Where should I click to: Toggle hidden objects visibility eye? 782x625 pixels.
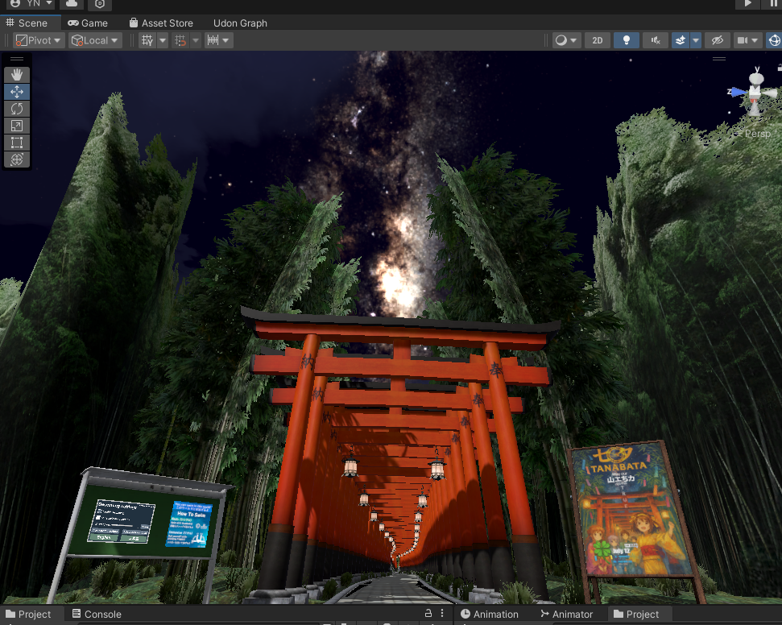point(717,40)
